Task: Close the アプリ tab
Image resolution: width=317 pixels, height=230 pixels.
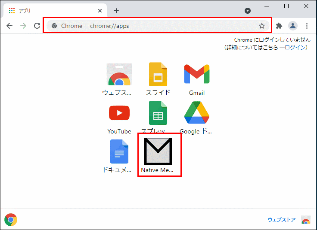Action: click(100, 11)
